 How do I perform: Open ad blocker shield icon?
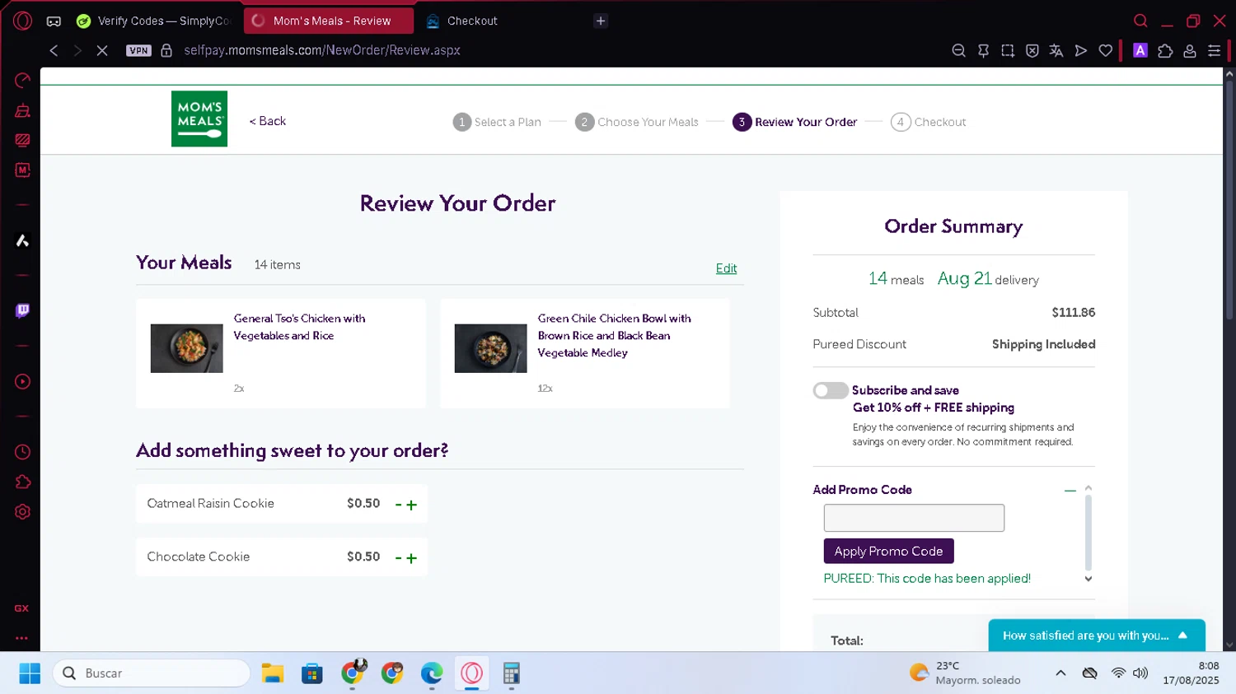(x=1032, y=50)
